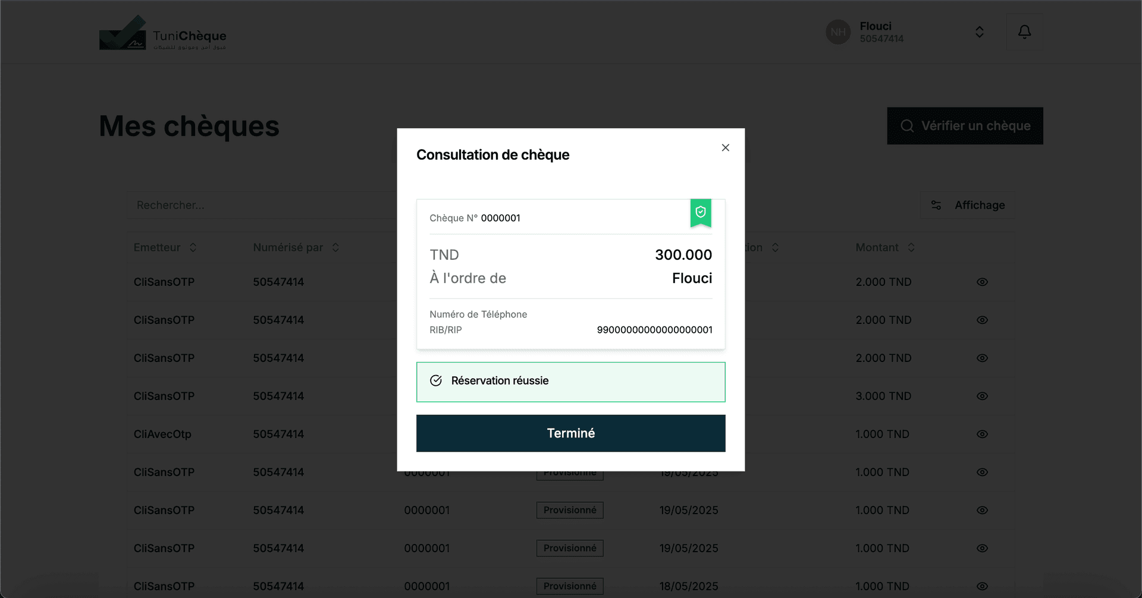The width and height of the screenshot is (1142, 598).
Task: Click the green shield badge on cheque
Action: click(x=701, y=213)
